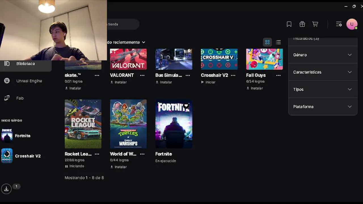
Task: Expand the Género filter
Action: click(x=323, y=55)
